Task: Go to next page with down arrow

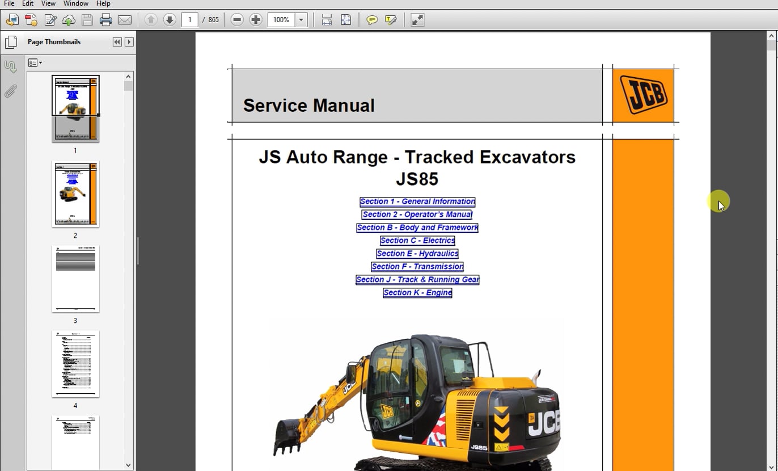Action: 170,20
